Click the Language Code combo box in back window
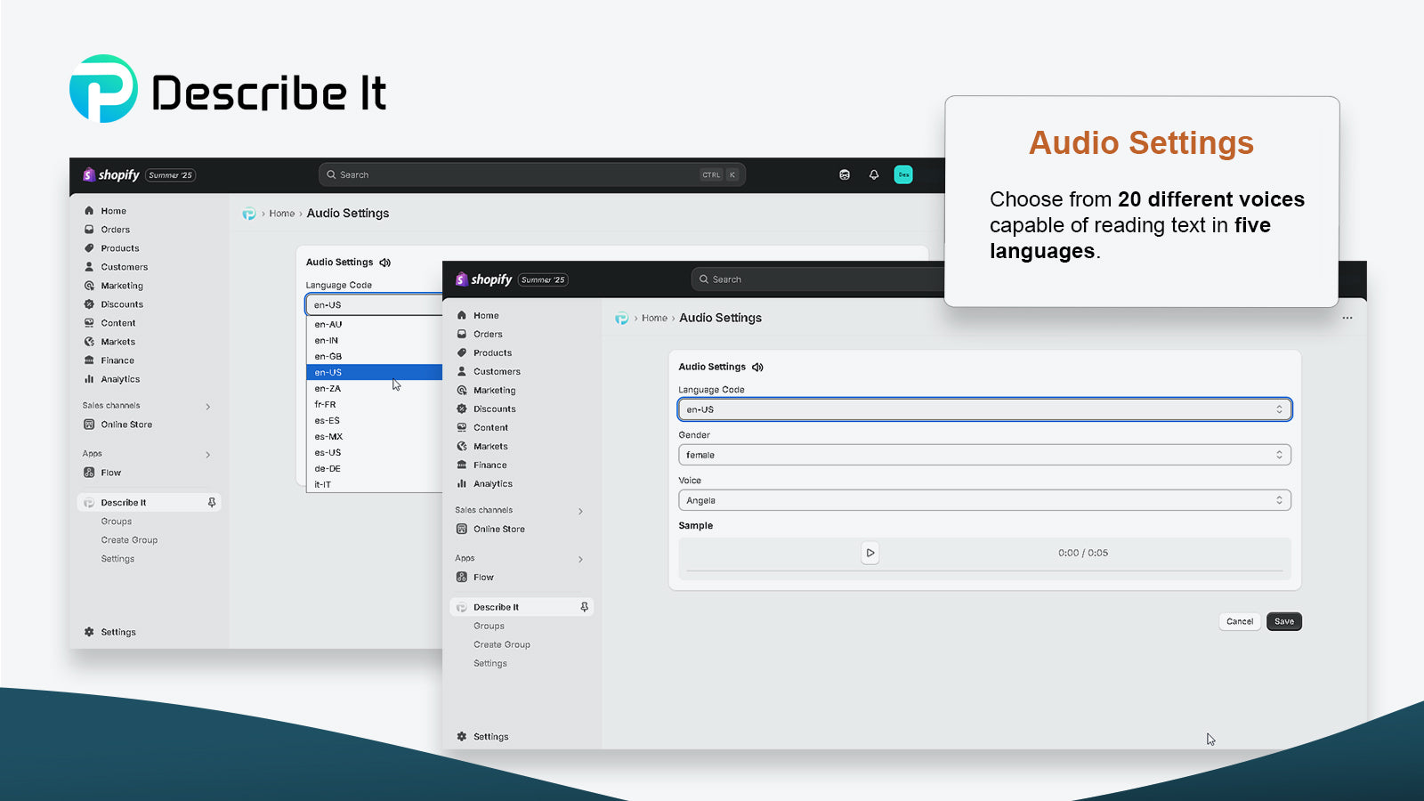This screenshot has width=1424, height=801. pyautogui.click(x=375, y=304)
